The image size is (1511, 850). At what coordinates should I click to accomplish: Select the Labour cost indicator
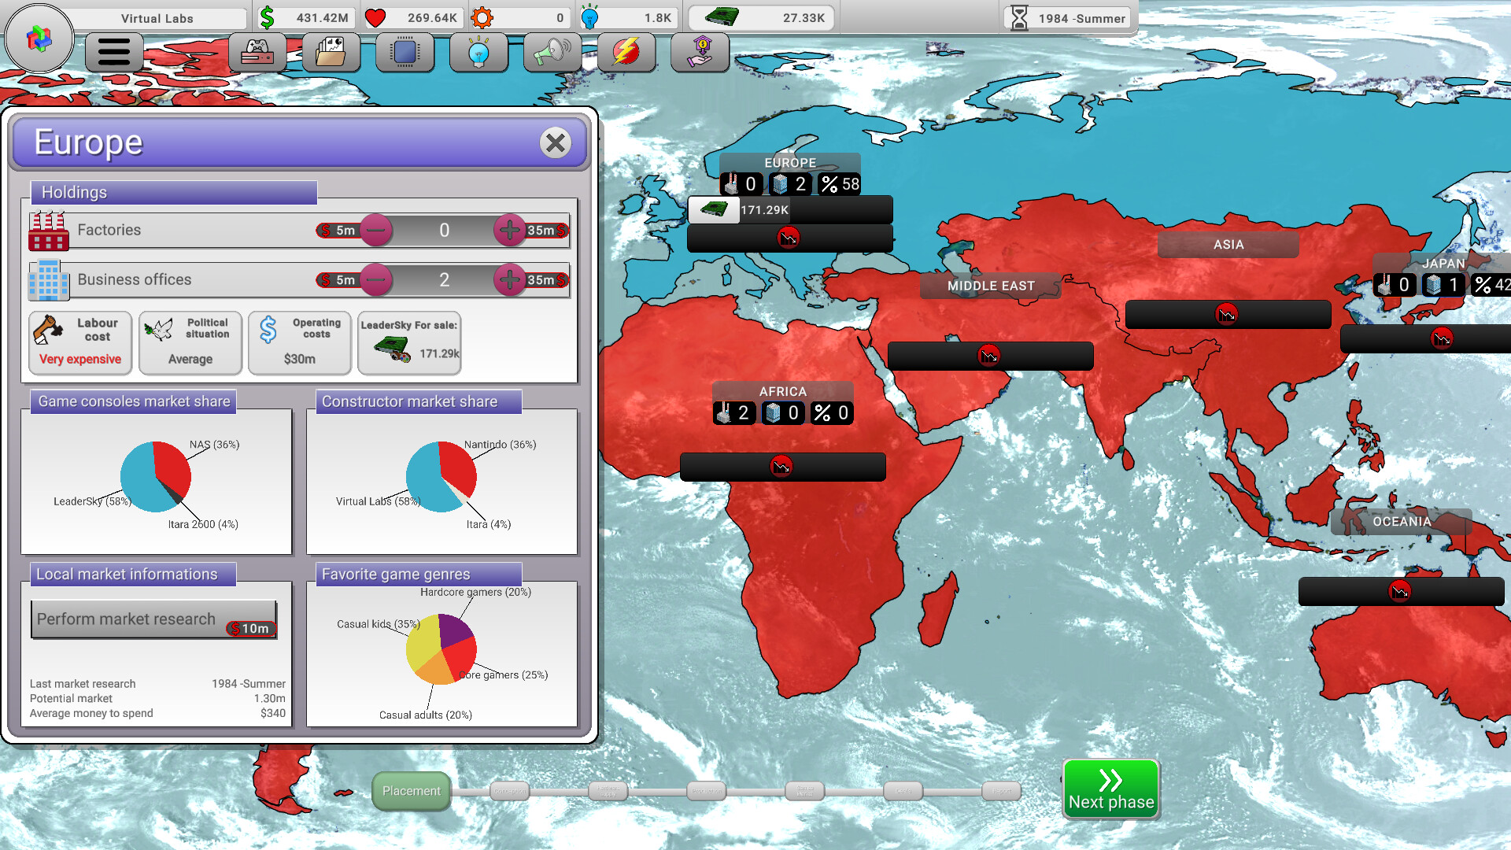pos(79,343)
